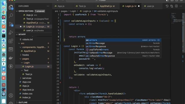Open the Thunder Client lightning icon

[11, 66]
